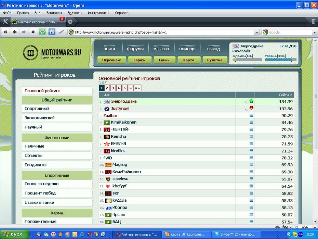Click the Гонки button
The image size is (318, 239).
(x=164, y=60)
